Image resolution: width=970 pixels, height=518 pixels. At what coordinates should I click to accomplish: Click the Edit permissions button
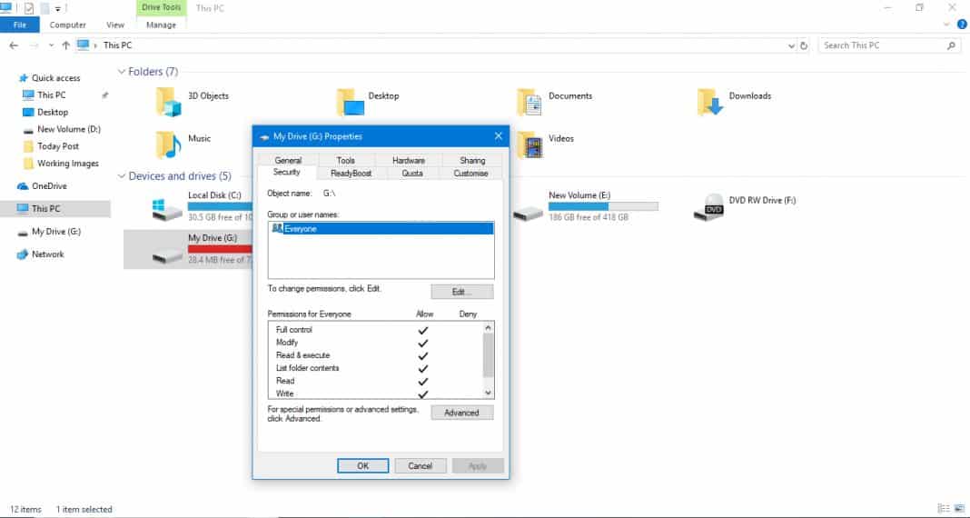(x=462, y=292)
